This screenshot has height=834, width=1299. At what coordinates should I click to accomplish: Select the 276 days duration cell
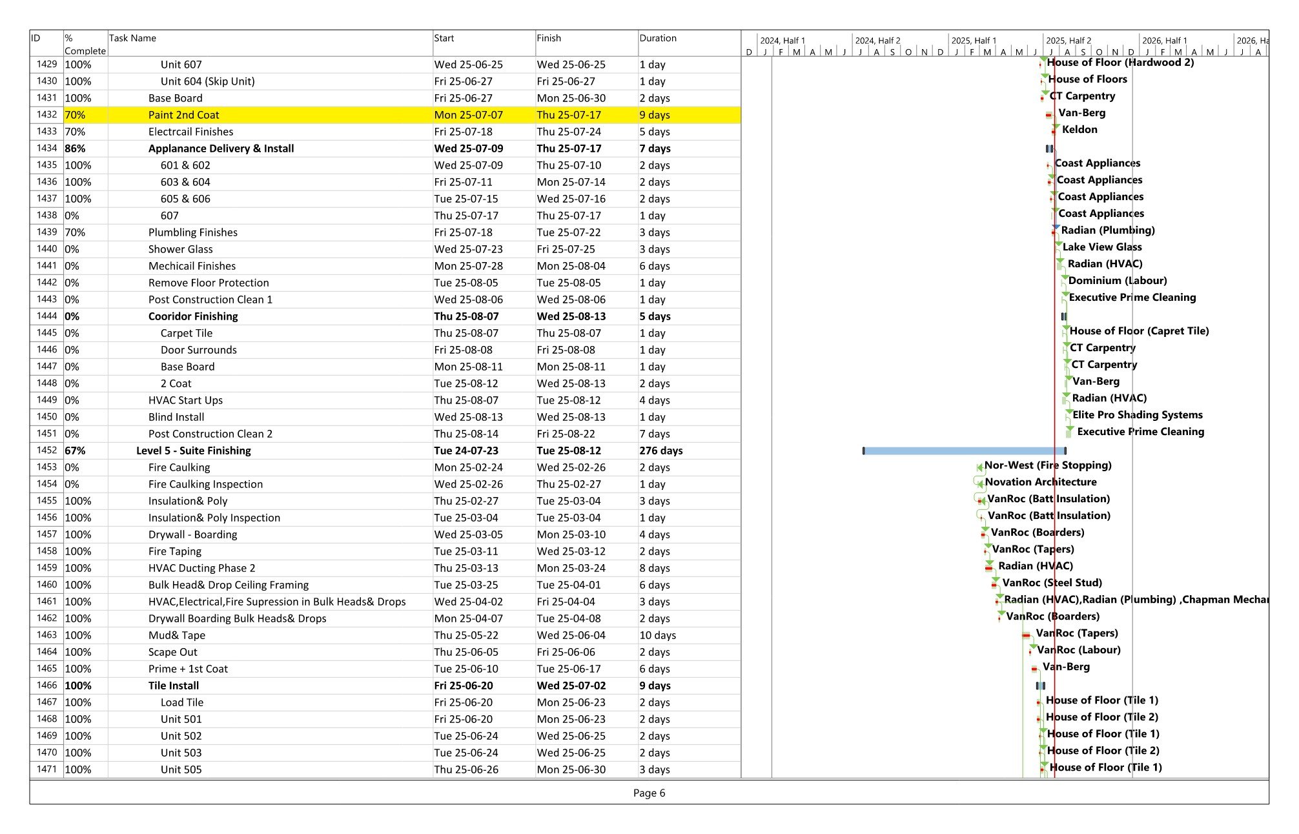(660, 451)
